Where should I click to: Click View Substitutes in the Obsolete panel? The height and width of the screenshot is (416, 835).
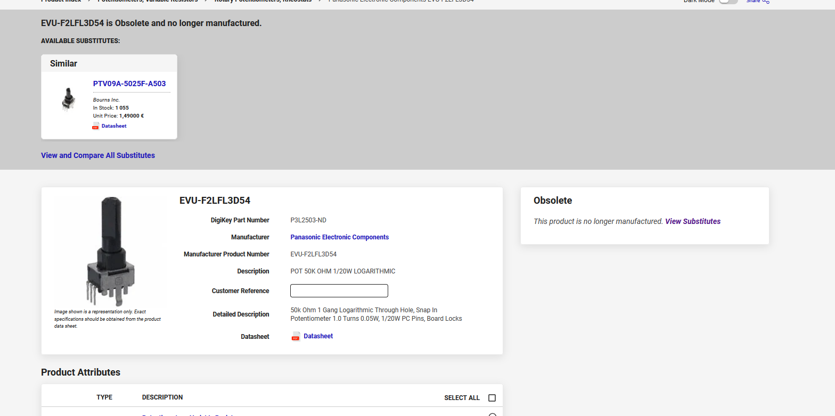point(693,221)
